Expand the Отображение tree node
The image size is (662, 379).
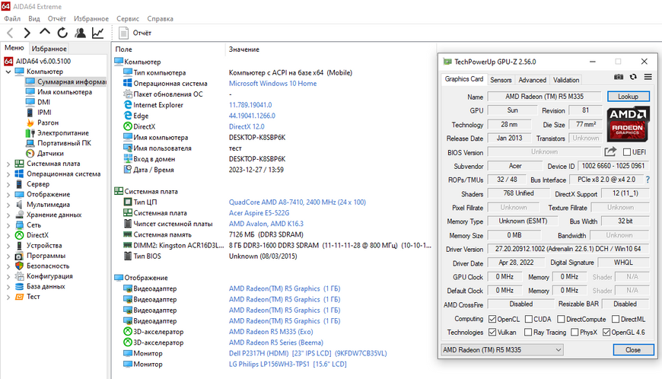coord(8,195)
